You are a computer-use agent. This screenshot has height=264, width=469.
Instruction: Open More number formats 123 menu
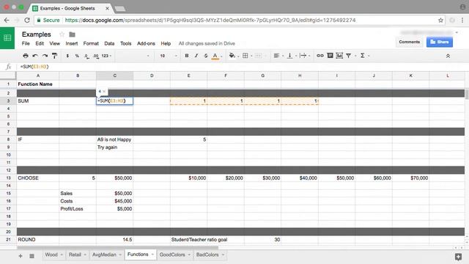point(106,56)
